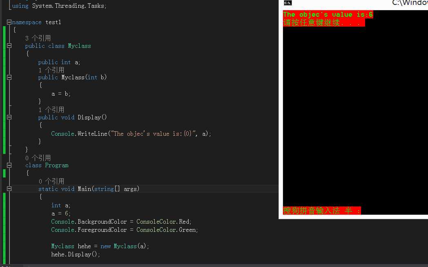Click the 'a = 6;' line
Viewport: 428px width, 267px height.
[61, 213]
